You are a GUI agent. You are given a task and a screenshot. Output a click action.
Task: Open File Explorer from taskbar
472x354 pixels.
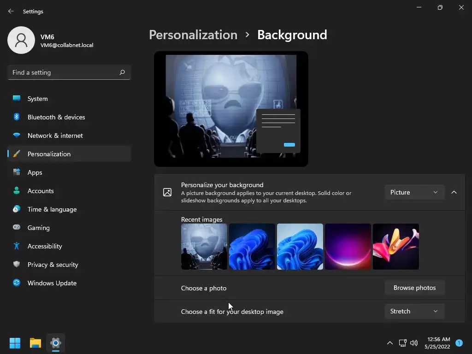click(x=35, y=343)
